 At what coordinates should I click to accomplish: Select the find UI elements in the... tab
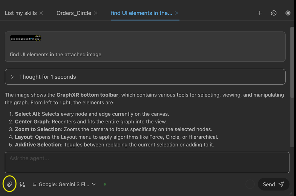tap(141, 13)
